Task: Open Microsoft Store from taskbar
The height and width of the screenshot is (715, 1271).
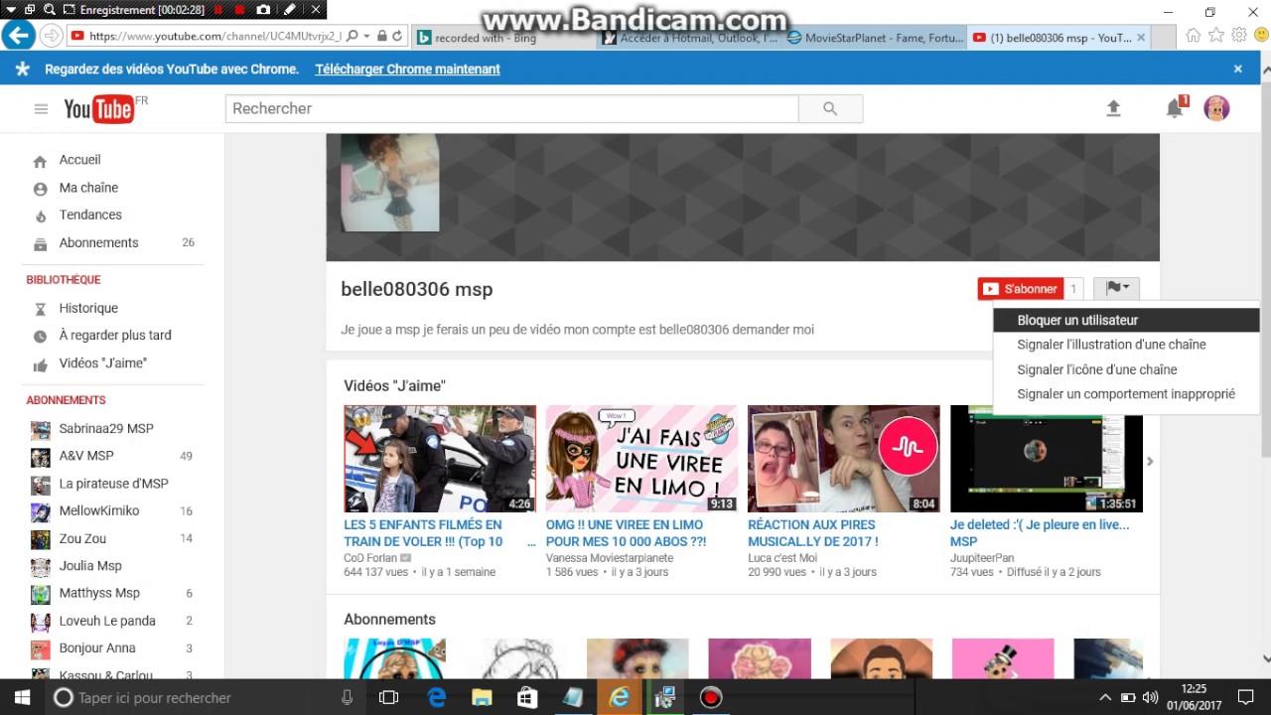Action: 528,697
